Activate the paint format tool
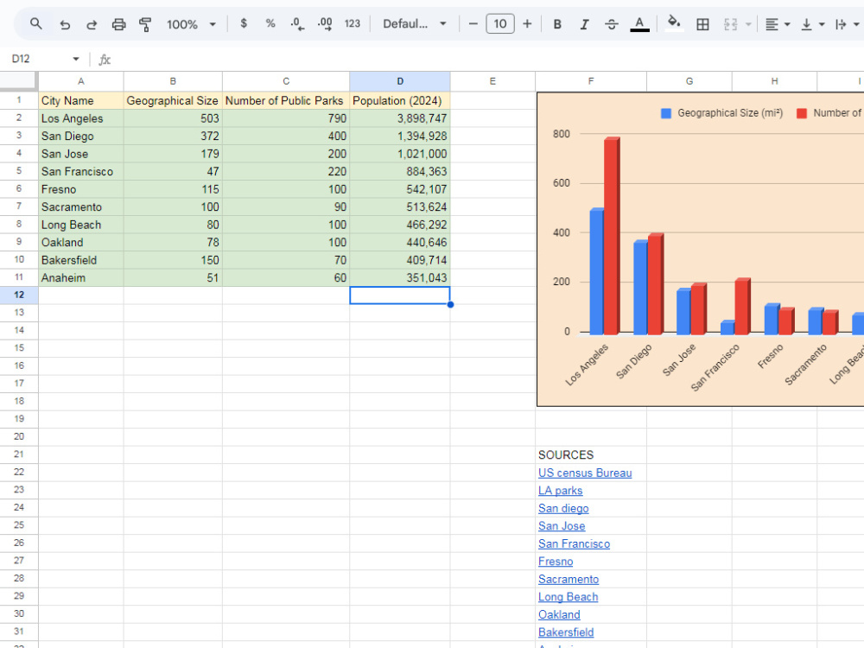This screenshot has height=648, width=864. click(x=145, y=24)
